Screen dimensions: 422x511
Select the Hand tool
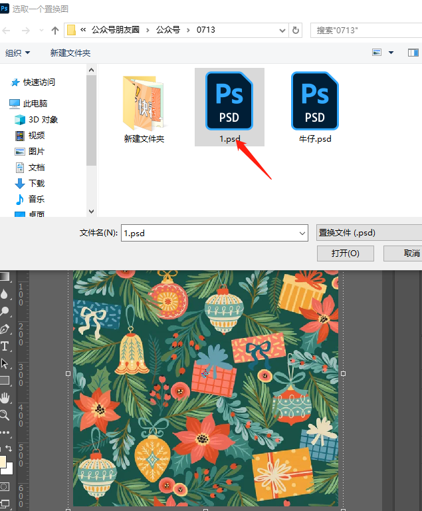coord(5,398)
